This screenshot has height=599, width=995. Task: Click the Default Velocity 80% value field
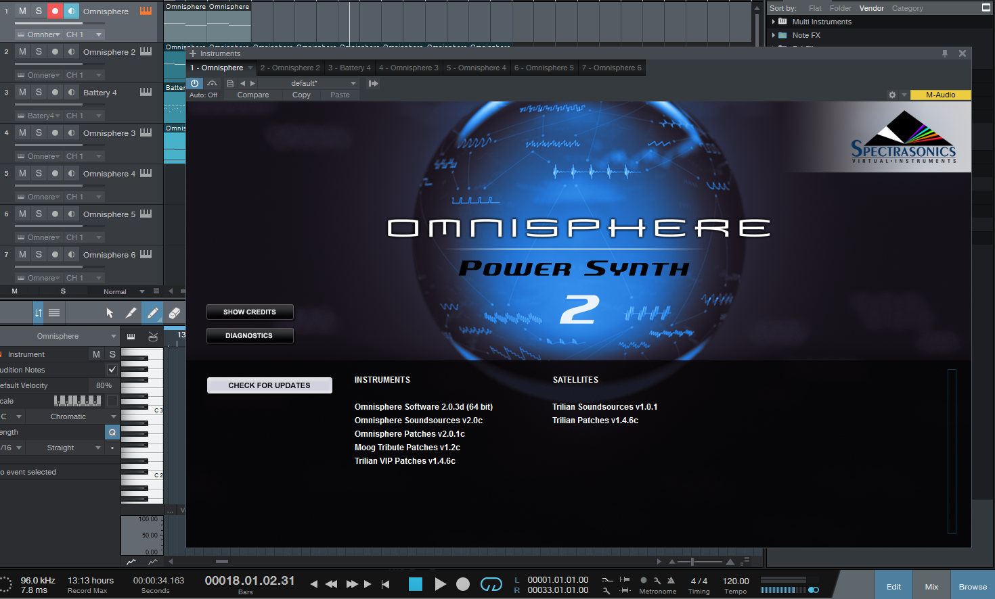pos(104,385)
